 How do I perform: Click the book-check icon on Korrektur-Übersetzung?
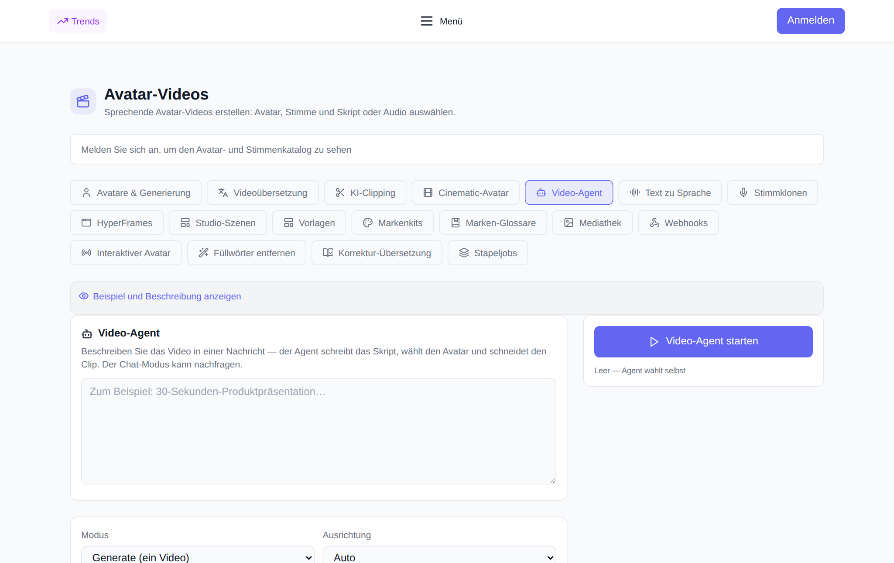(x=328, y=253)
